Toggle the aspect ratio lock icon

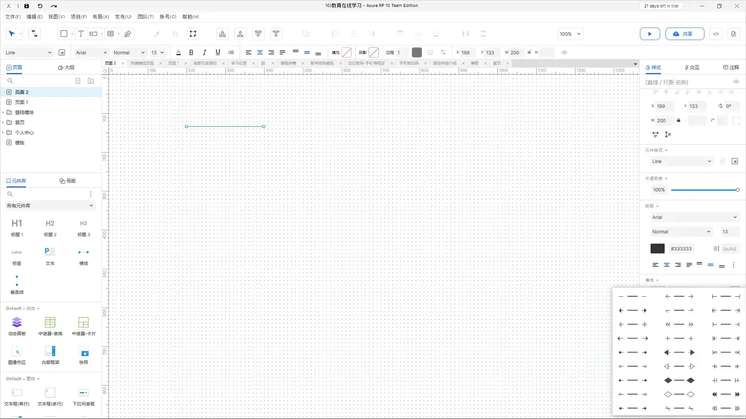click(x=678, y=120)
